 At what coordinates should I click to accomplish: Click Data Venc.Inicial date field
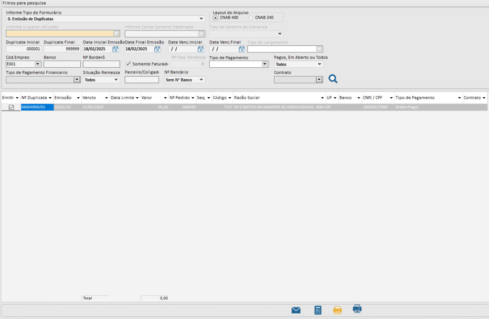[183, 49]
